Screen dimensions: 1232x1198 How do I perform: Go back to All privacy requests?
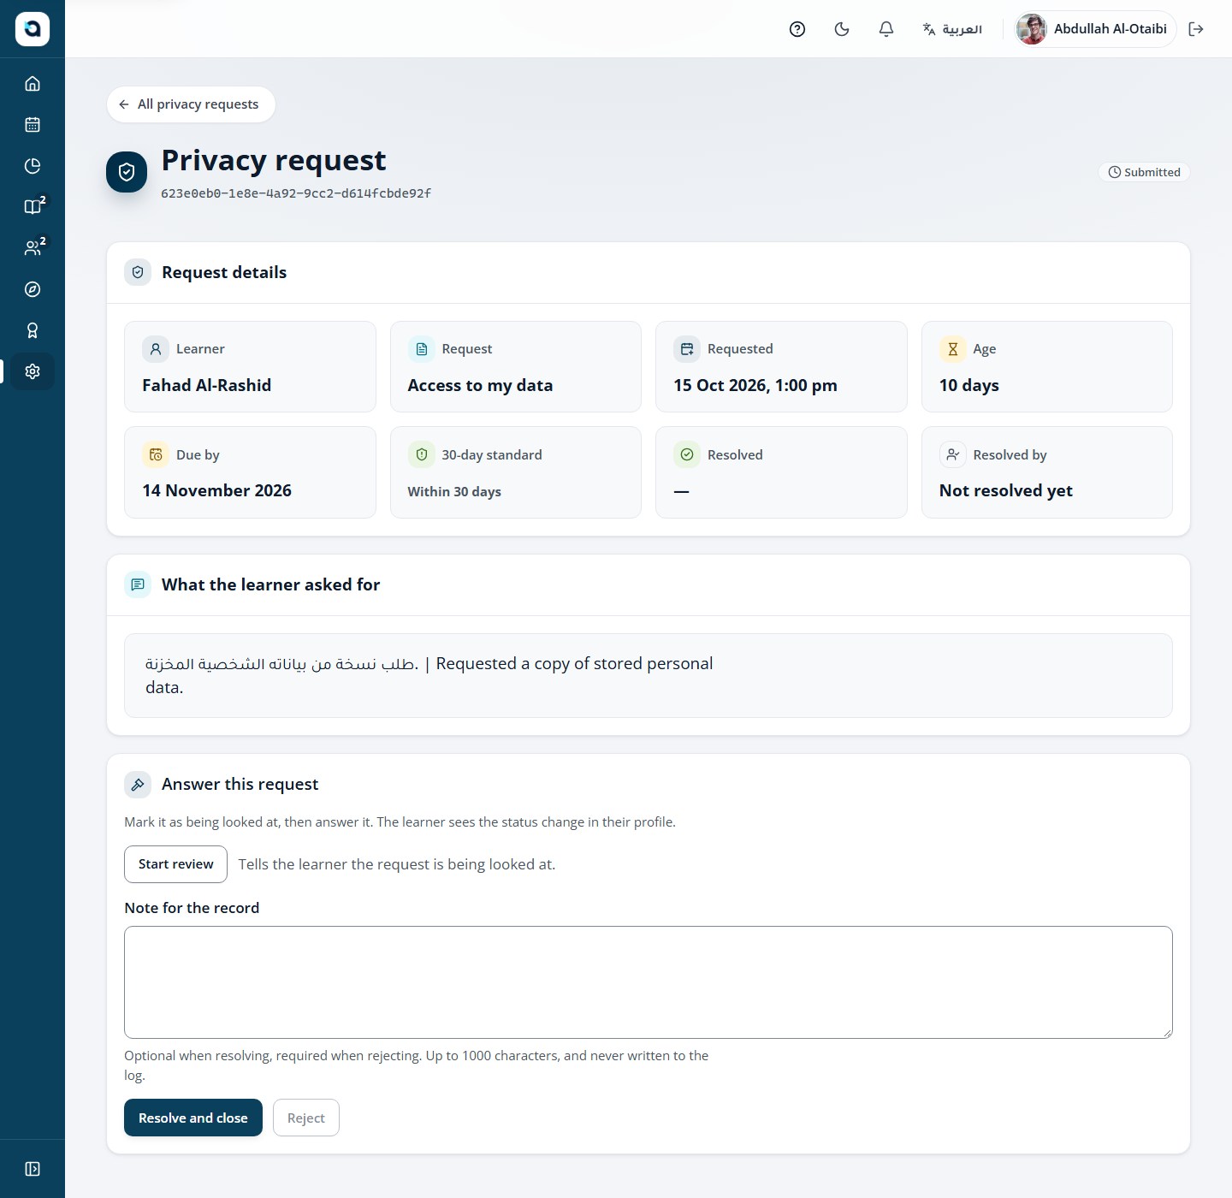(x=190, y=104)
